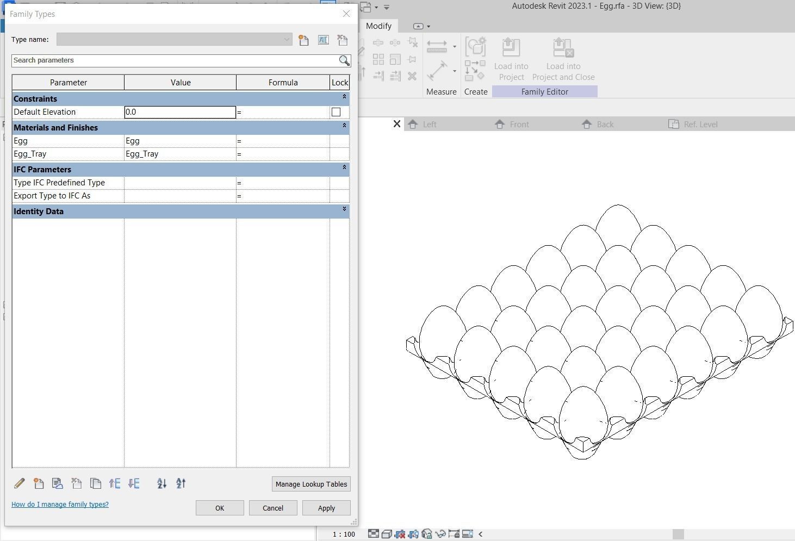
Task: Click the Edit Parameter pencil icon
Action: tap(19, 483)
